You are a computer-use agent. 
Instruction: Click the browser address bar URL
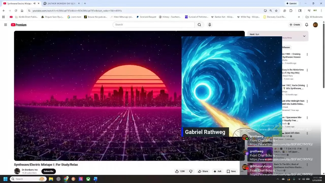click(x=77, y=11)
